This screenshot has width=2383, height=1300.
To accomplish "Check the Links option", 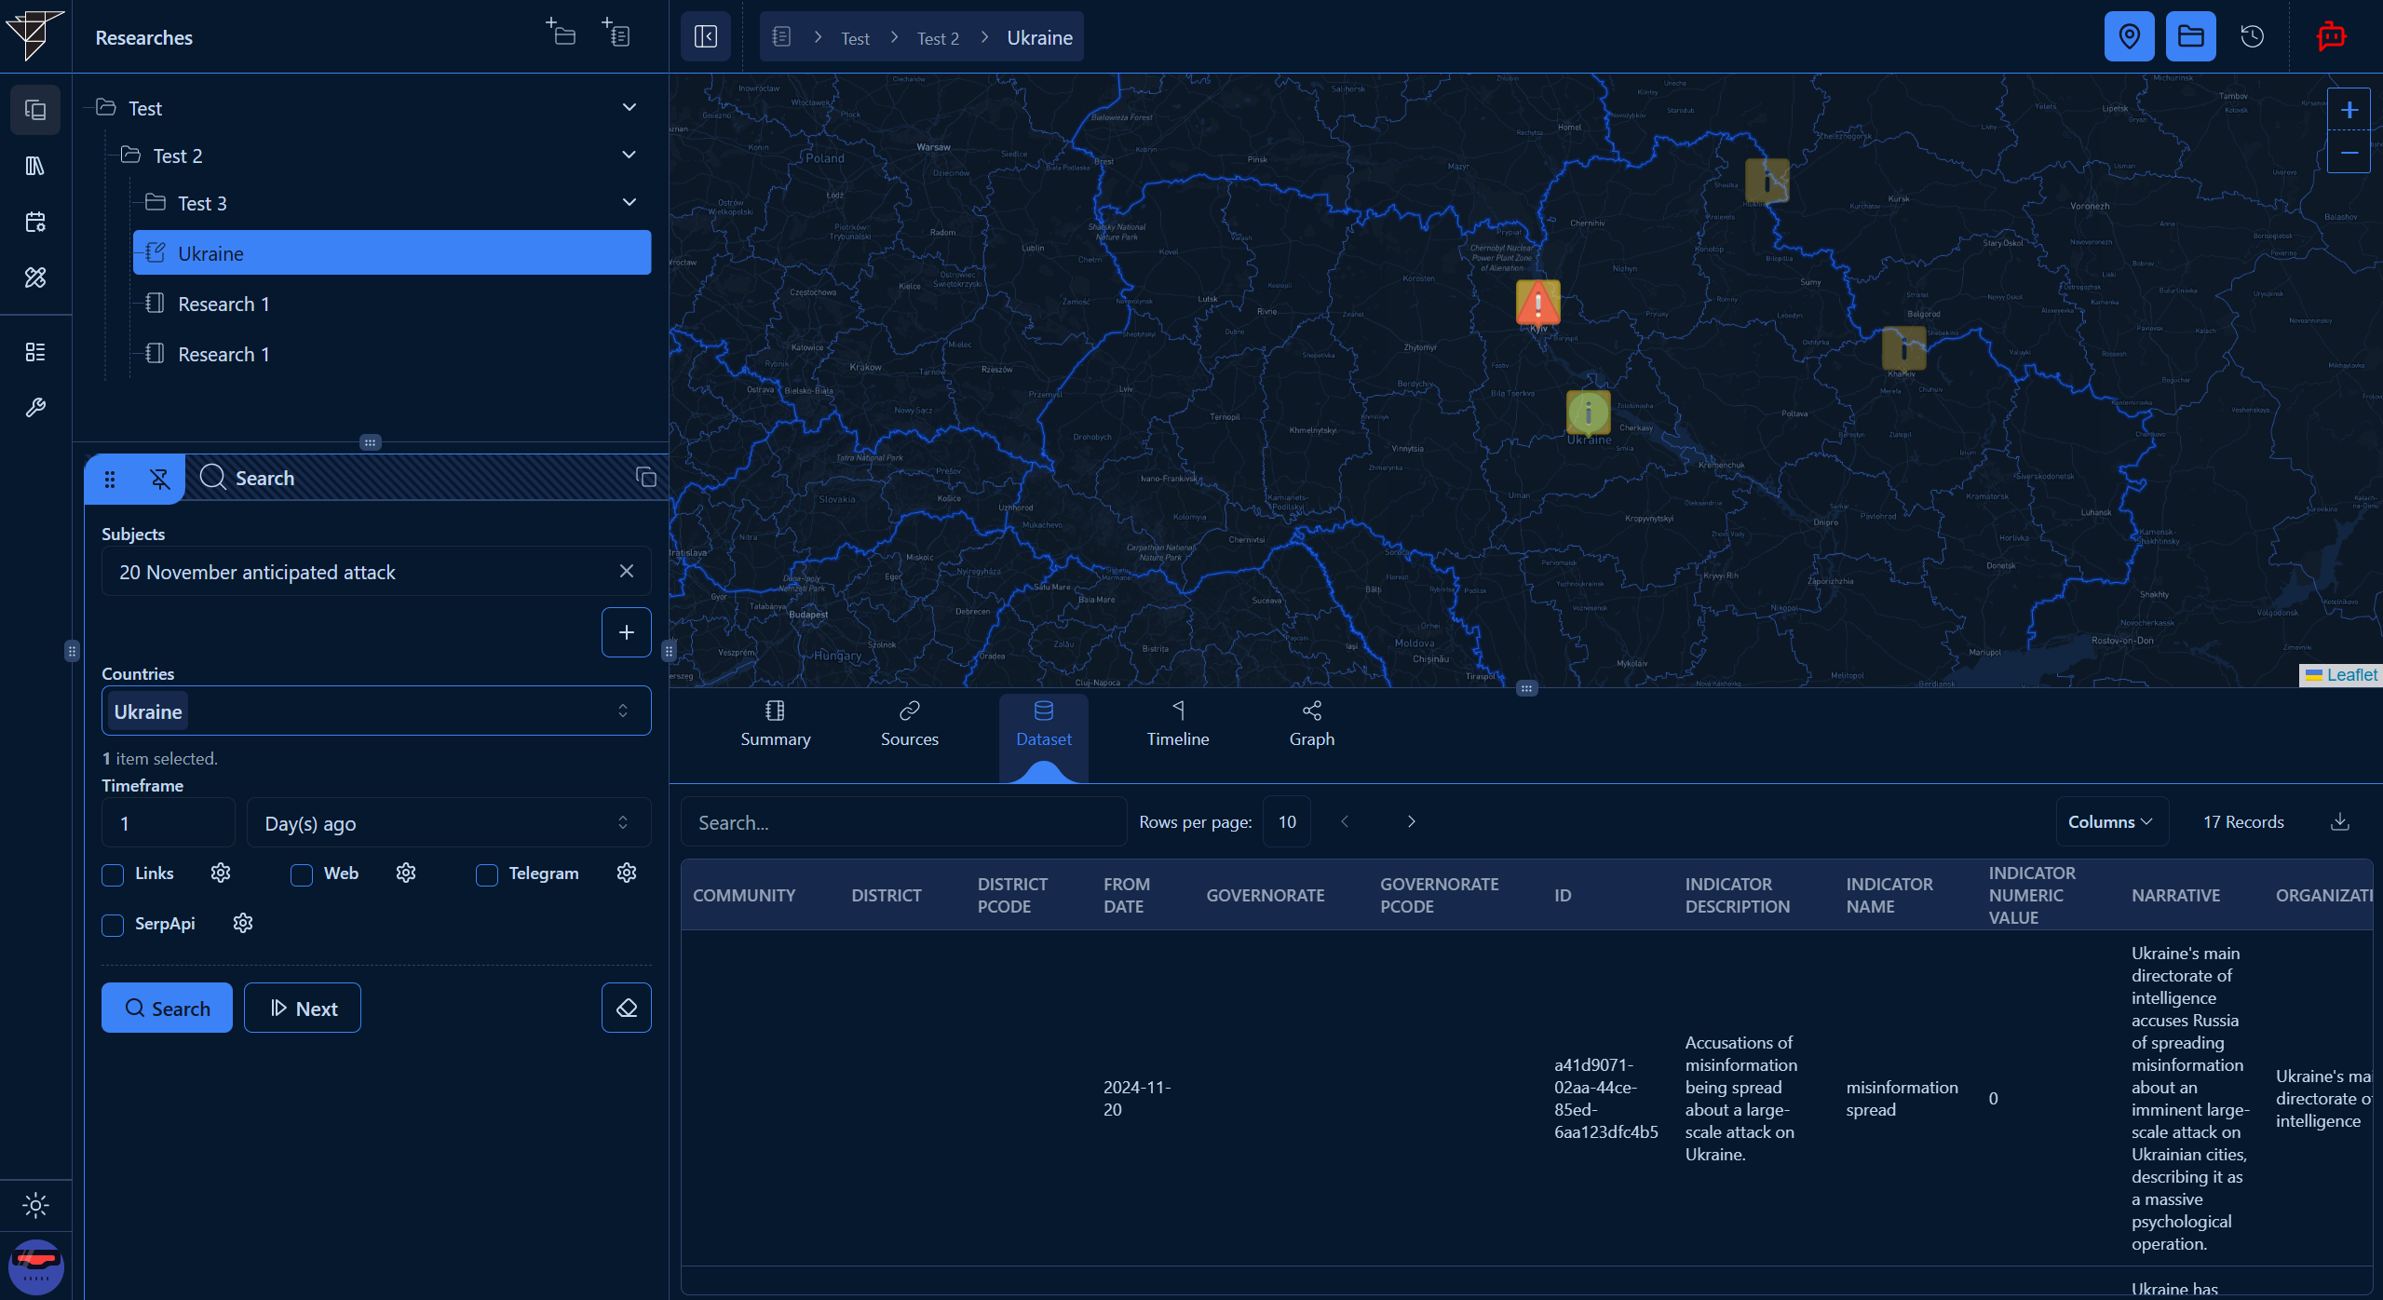I will (112, 874).
